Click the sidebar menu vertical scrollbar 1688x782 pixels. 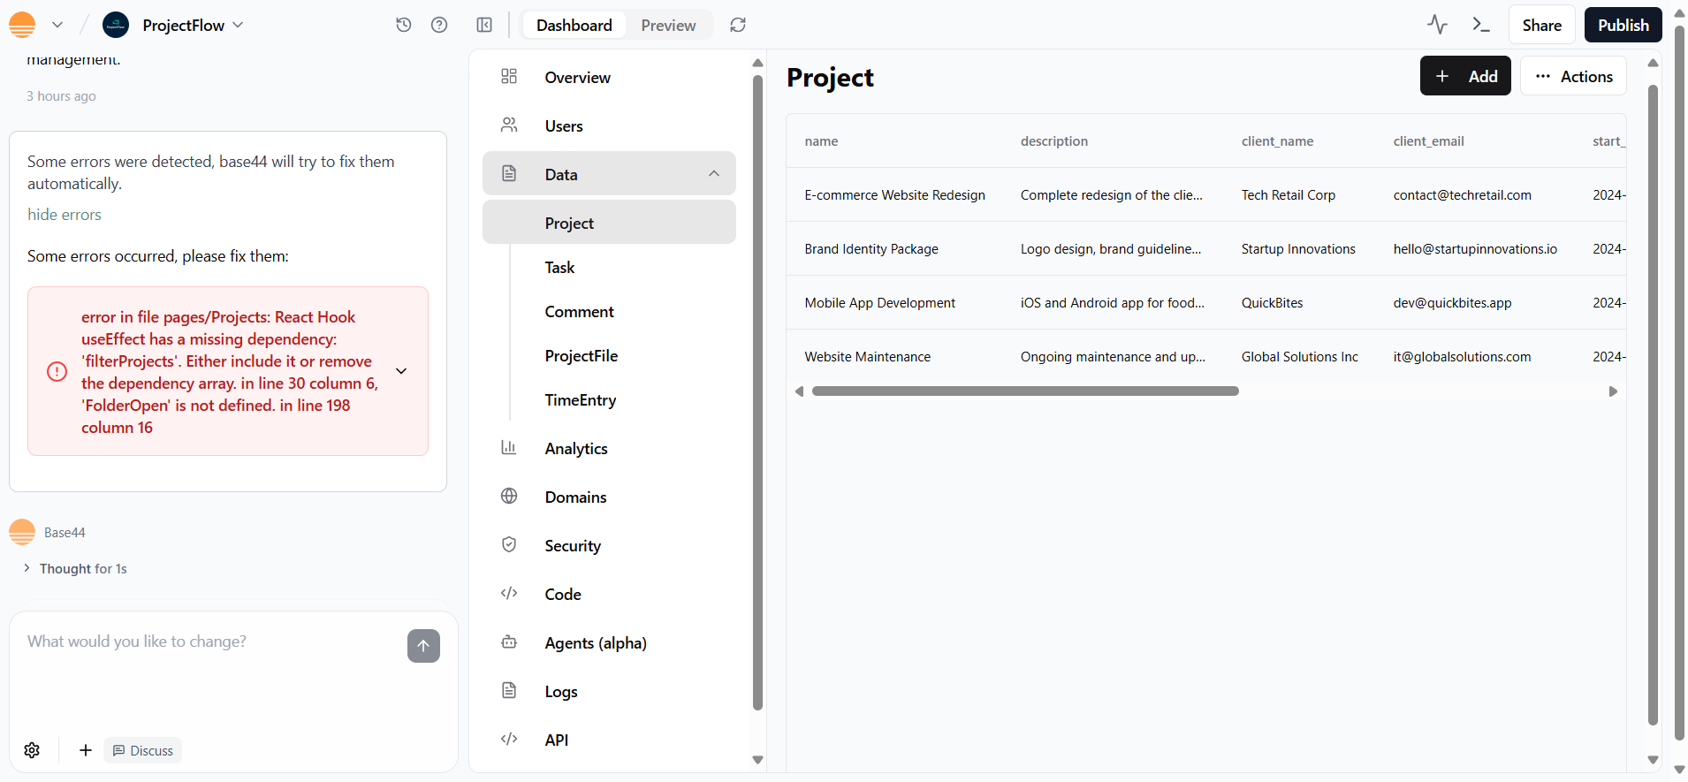(757, 392)
